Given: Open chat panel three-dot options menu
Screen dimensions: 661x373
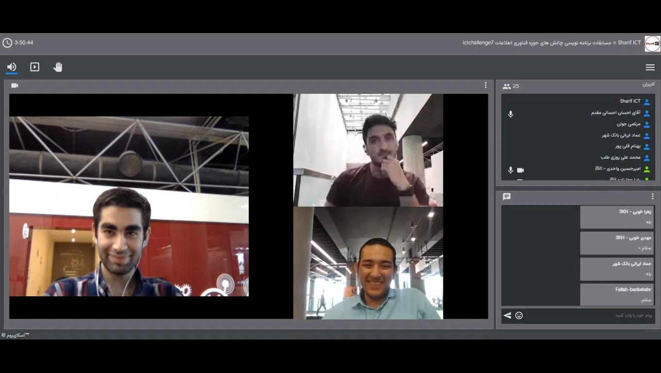Looking at the screenshot, I should [653, 197].
